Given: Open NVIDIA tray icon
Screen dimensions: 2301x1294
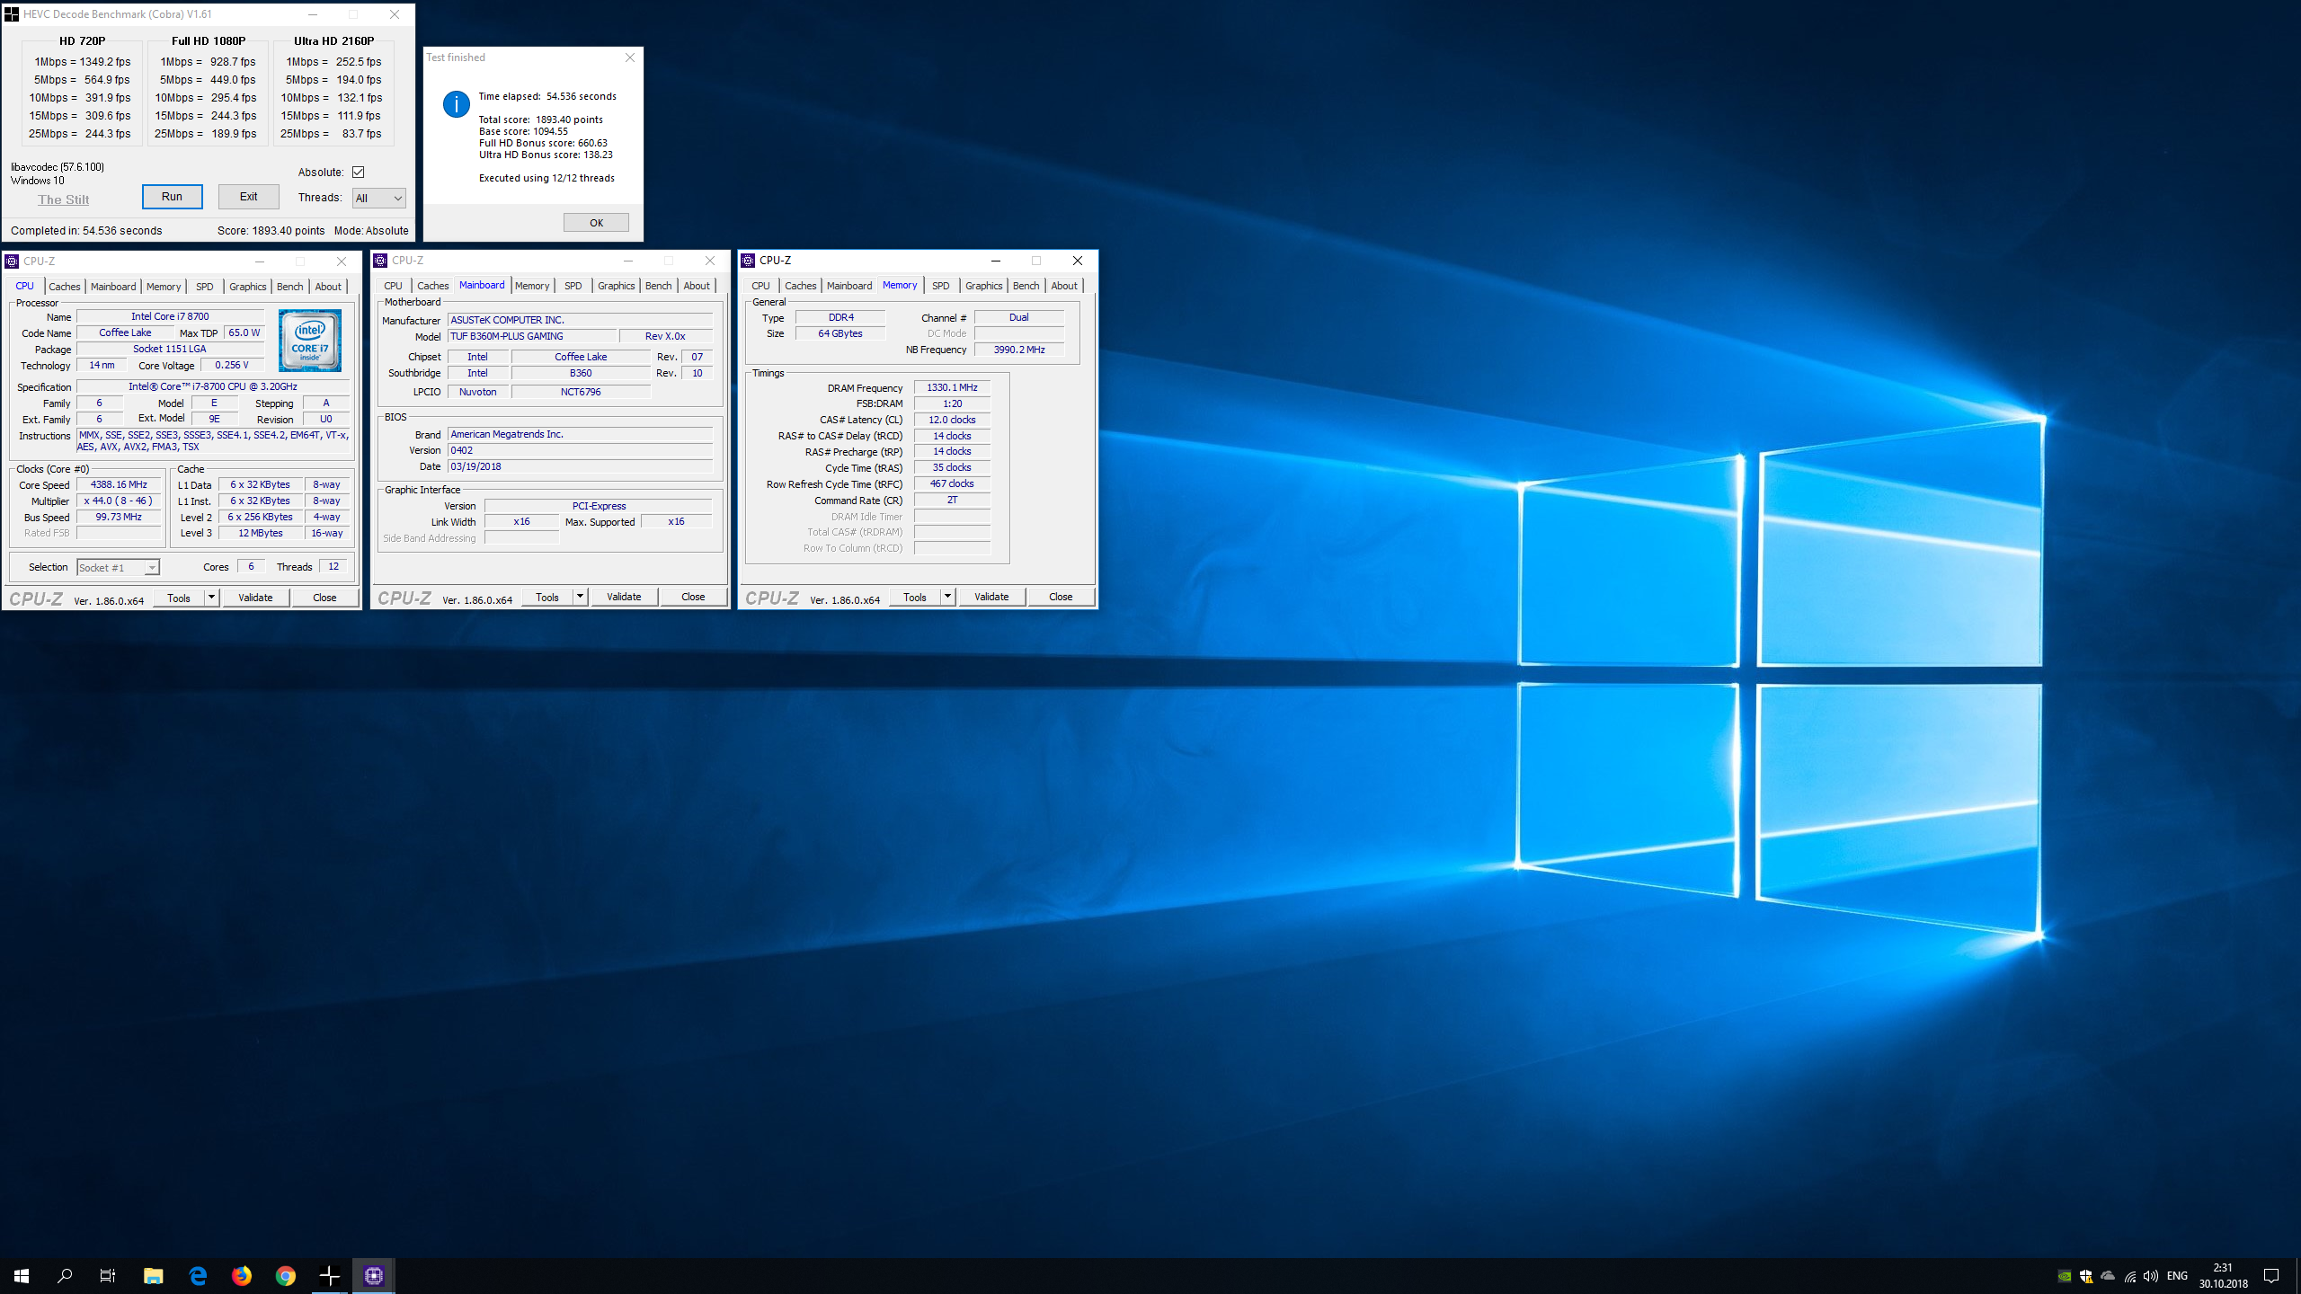Looking at the screenshot, I should 2065,1276.
